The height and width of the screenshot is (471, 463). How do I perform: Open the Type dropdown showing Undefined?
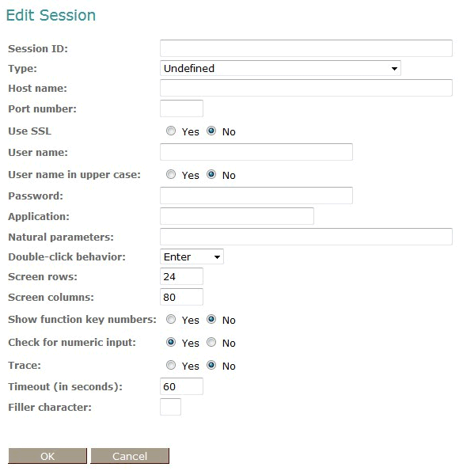[280, 68]
